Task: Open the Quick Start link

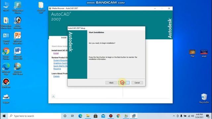Action: pyautogui.click(x=60, y=66)
